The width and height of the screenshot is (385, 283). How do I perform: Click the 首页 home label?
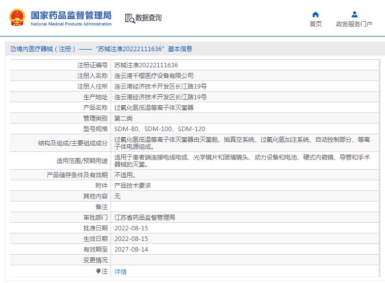[316, 24]
